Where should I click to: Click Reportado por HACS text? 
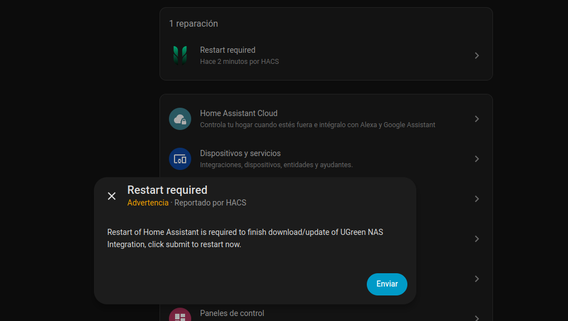tap(210, 203)
